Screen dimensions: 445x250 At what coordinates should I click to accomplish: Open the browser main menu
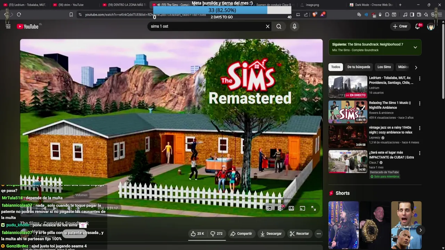[440, 15]
